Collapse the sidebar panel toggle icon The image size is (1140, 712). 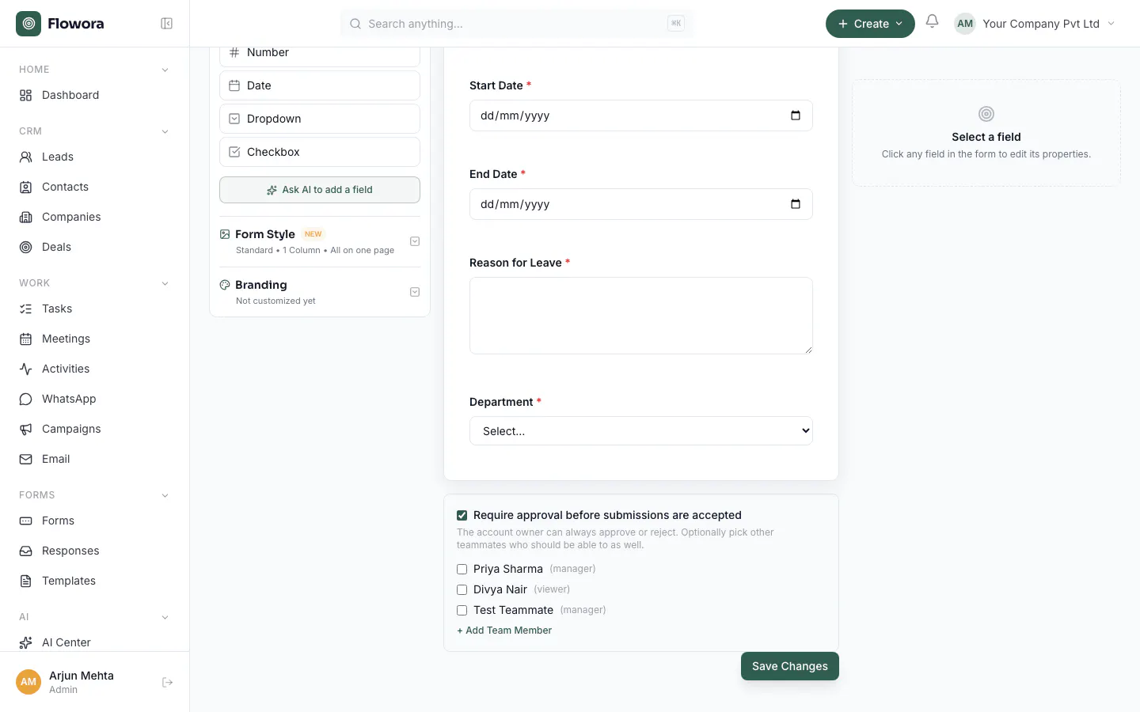167,24
